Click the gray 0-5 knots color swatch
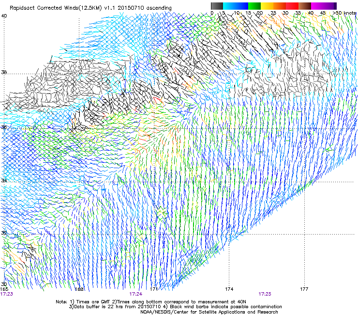This screenshot has height=315, width=358. pos(217,6)
